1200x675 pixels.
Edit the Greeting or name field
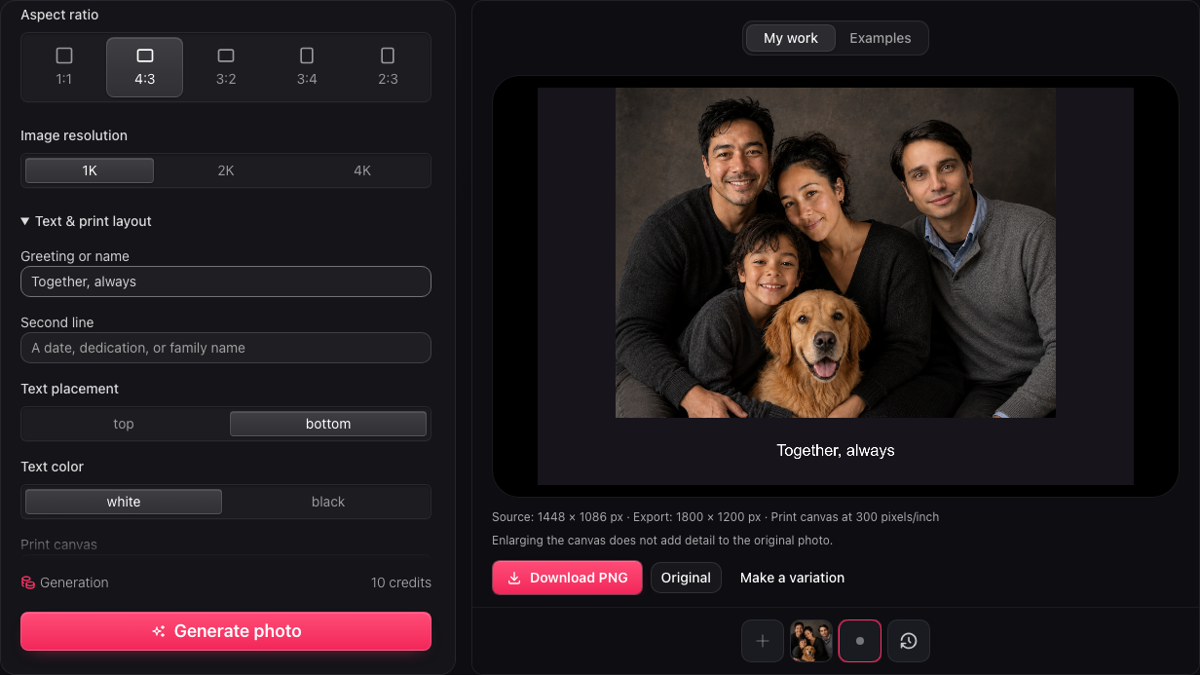[226, 281]
